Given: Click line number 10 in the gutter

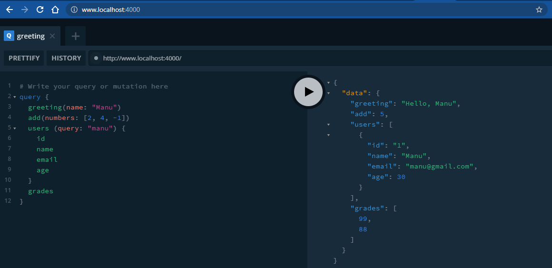Looking at the screenshot, I should 8,180.
